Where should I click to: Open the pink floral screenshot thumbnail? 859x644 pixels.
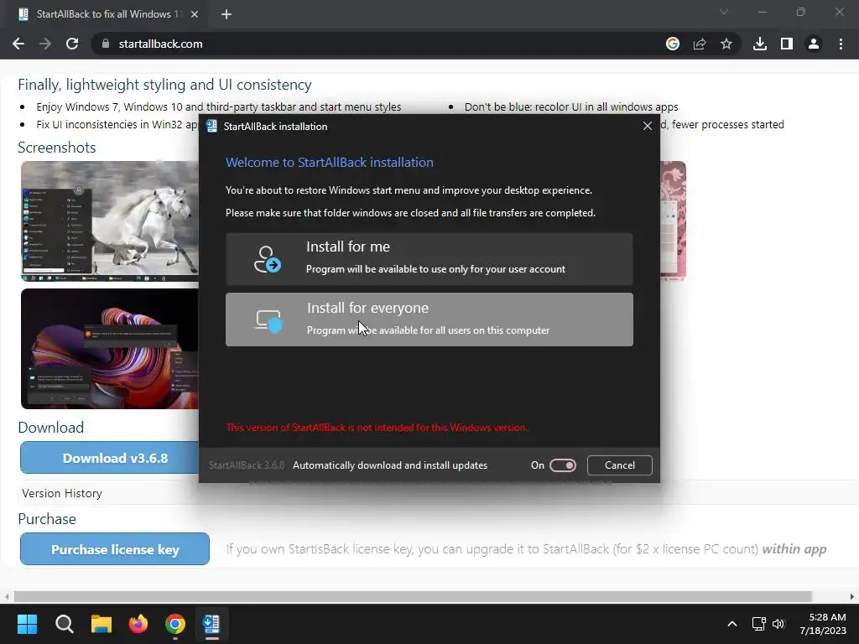coord(673,221)
